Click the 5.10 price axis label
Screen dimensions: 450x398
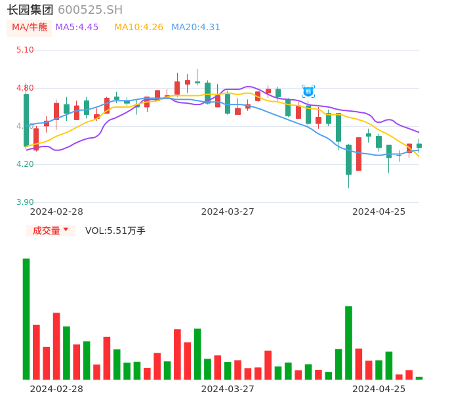(x=25, y=50)
